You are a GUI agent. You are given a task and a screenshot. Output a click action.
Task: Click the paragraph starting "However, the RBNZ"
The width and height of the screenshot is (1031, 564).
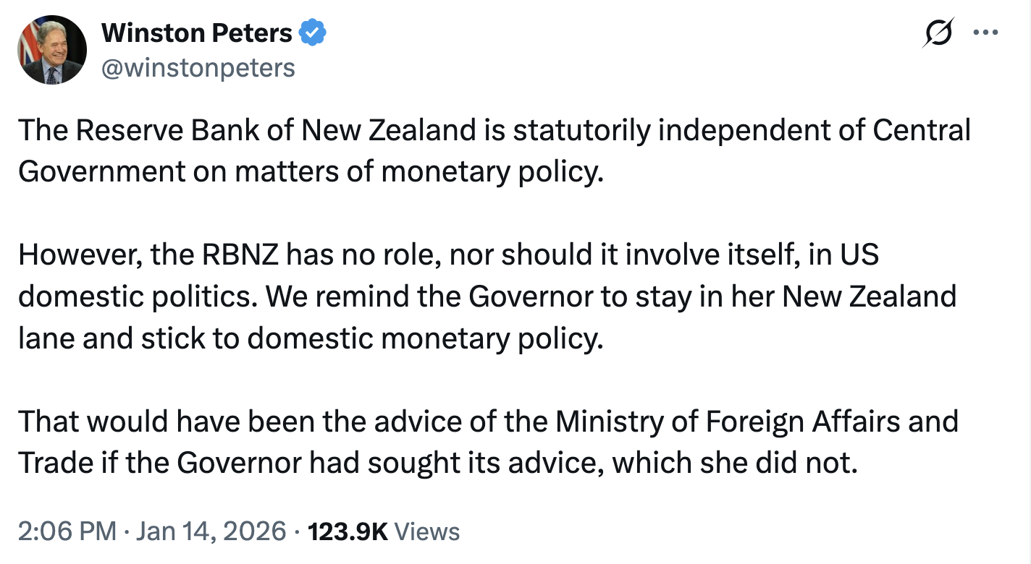point(485,296)
